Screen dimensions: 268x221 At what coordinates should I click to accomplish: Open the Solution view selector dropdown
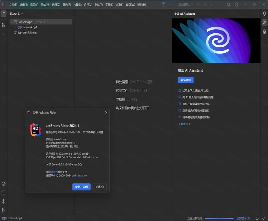(16, 14)
